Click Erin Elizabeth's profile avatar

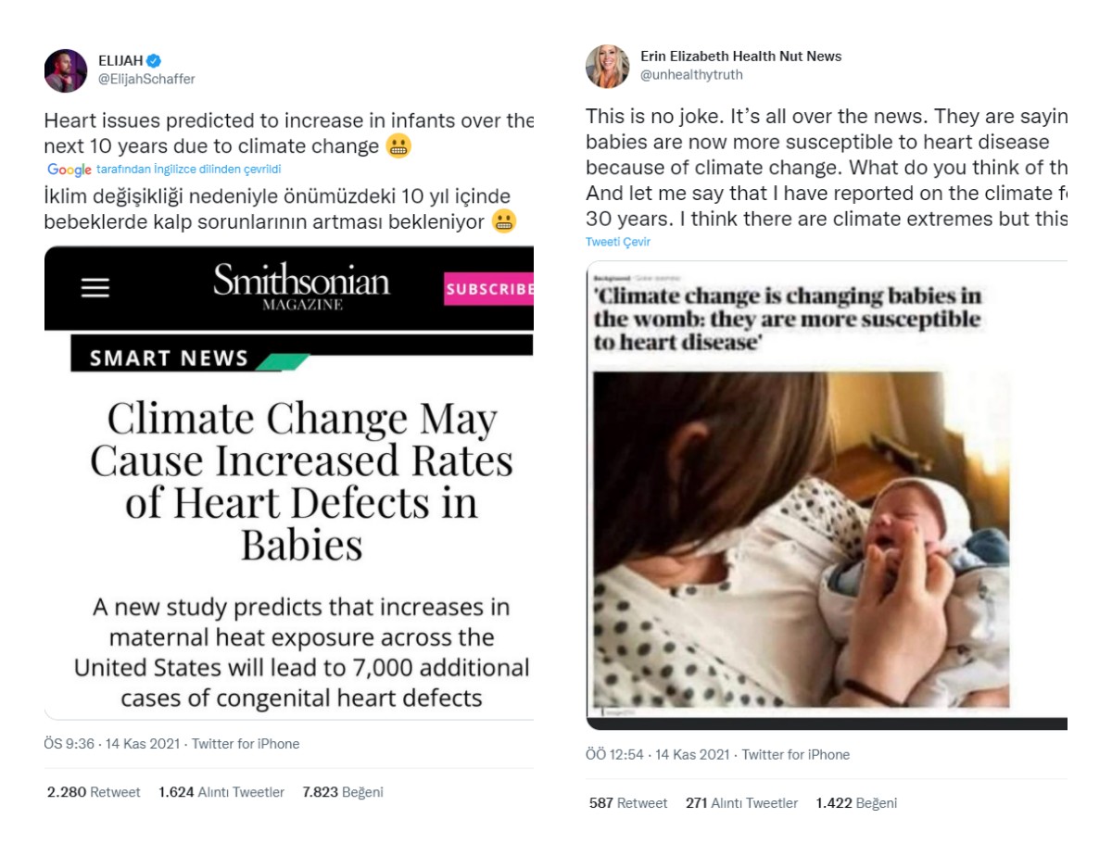coord(607,67)
